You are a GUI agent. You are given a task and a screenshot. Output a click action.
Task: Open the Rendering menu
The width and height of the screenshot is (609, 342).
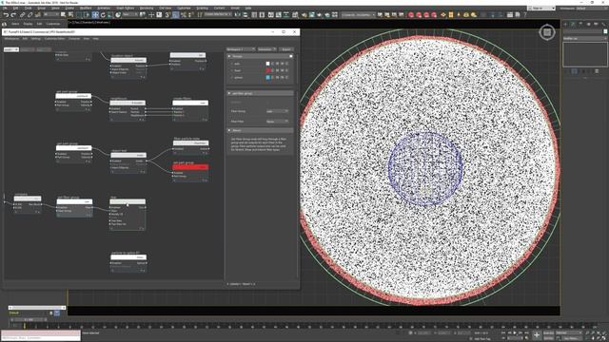click(147, 8)
